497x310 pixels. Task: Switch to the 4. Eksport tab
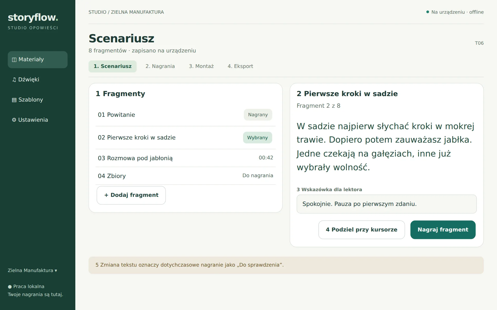240,66
